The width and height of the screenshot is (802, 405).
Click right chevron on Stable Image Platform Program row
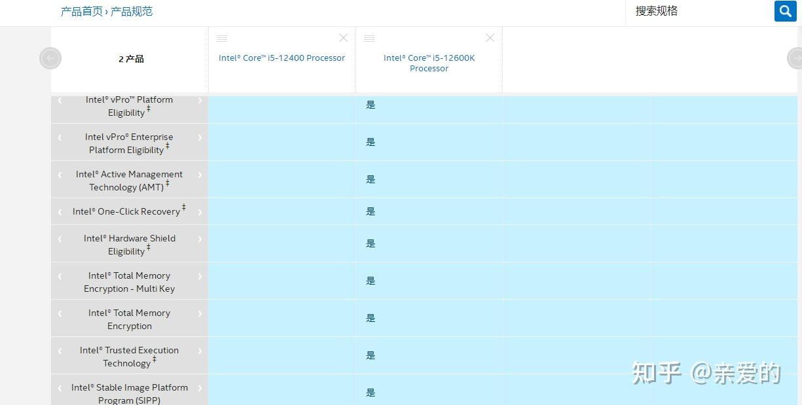[200, 388]
